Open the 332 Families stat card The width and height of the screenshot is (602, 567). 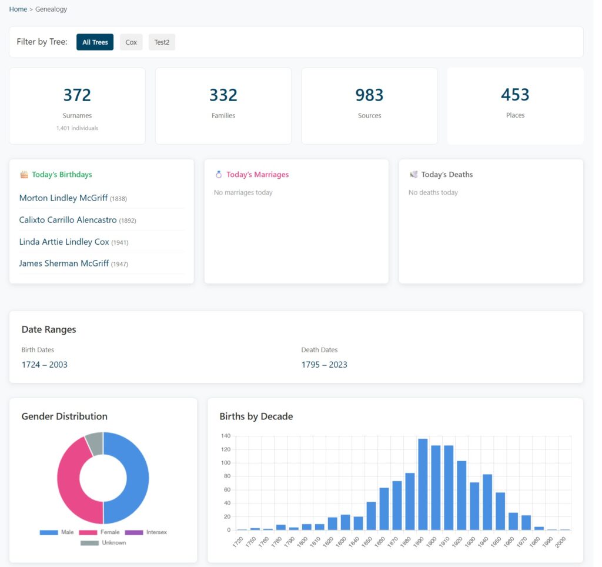pyautogui.click(x=223, y=106)
